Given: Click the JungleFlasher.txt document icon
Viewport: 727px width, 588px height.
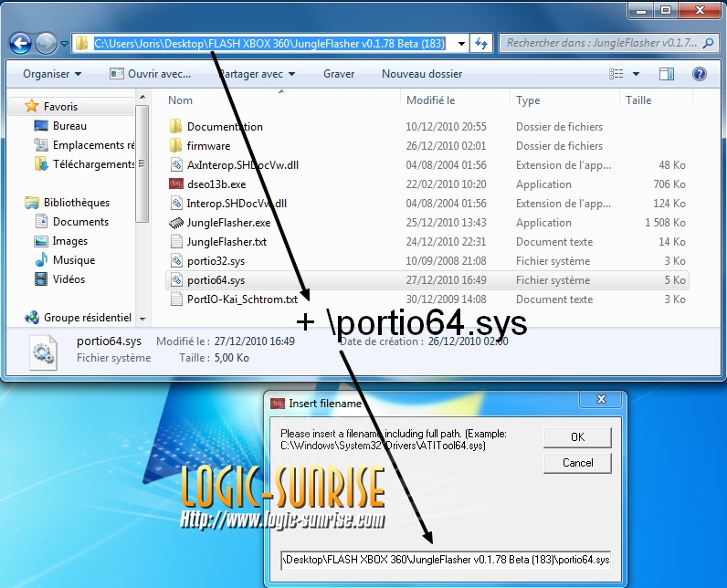Looking at the screenshot, I should point(176,241).
